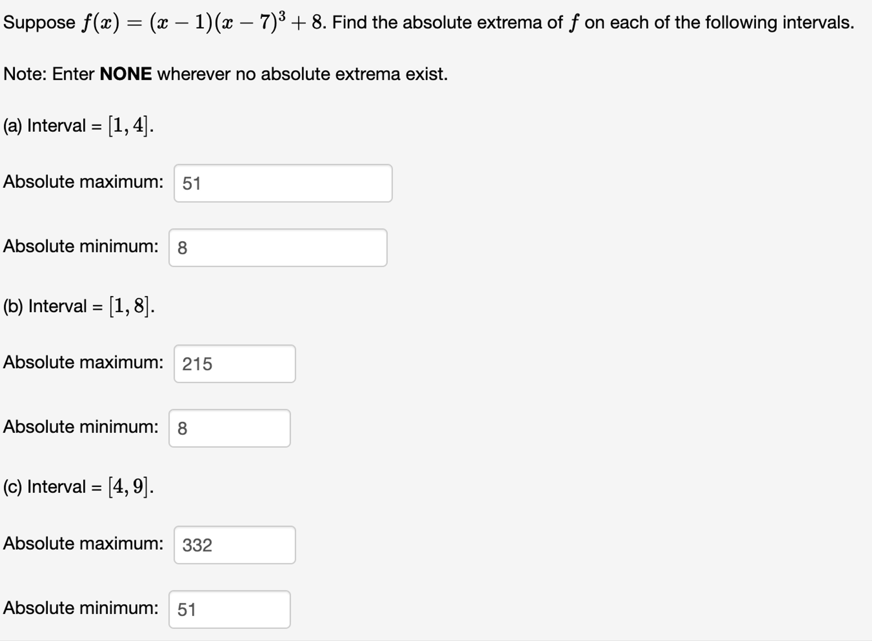Focus the part (c) absolute minimum field showing 51
The image size is (872, 641).
tap(229, 609)
